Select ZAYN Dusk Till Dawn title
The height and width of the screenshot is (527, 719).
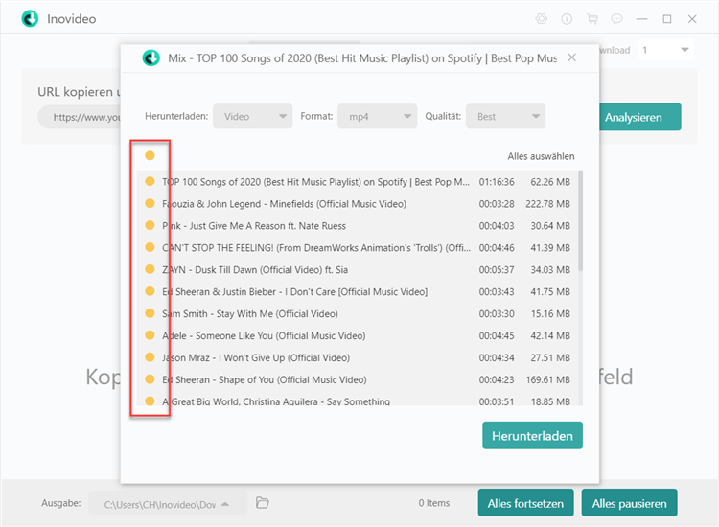pyautogui.click(x=255, y=270)
